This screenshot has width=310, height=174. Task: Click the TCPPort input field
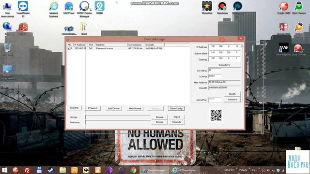click(215, 76)
